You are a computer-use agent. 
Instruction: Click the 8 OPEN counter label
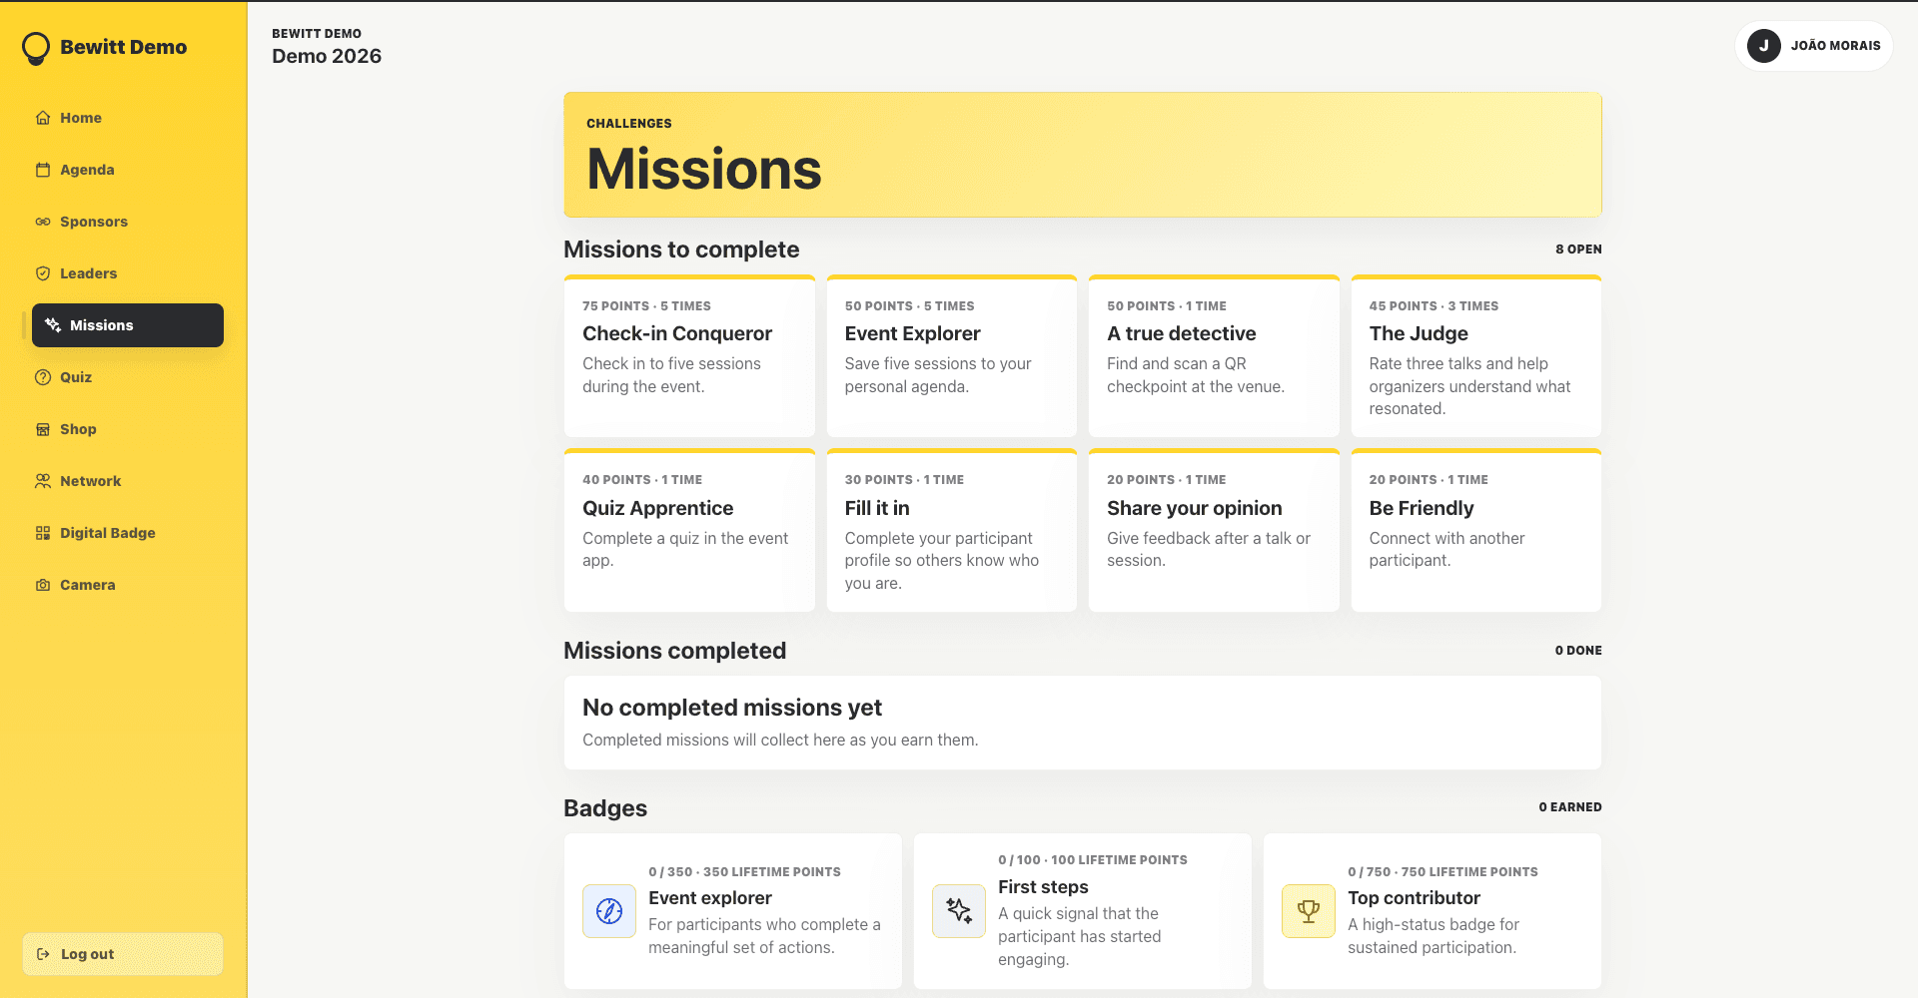pos(1578,249)
